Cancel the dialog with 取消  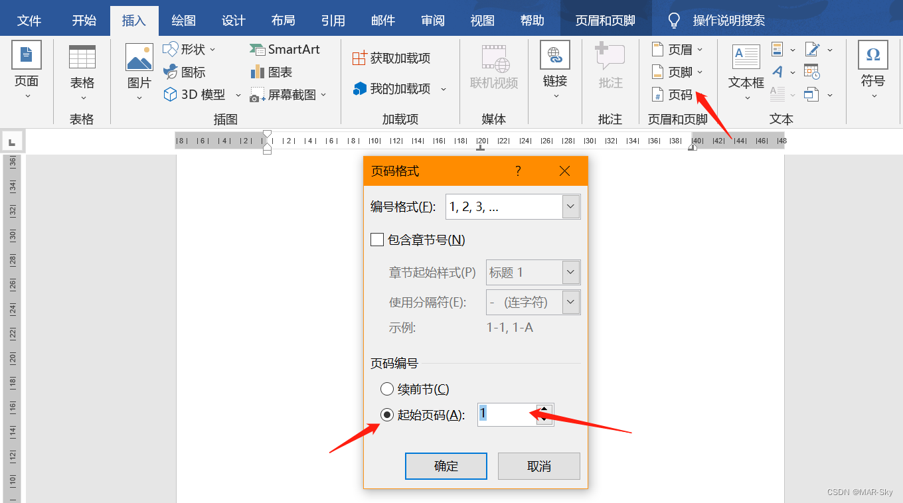pyautogui.click(x=539, y=466)
